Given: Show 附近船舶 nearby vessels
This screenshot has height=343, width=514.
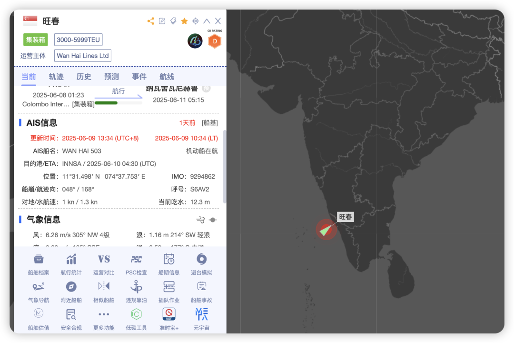Looking at the screenshot, I should (x=71, y=292).
